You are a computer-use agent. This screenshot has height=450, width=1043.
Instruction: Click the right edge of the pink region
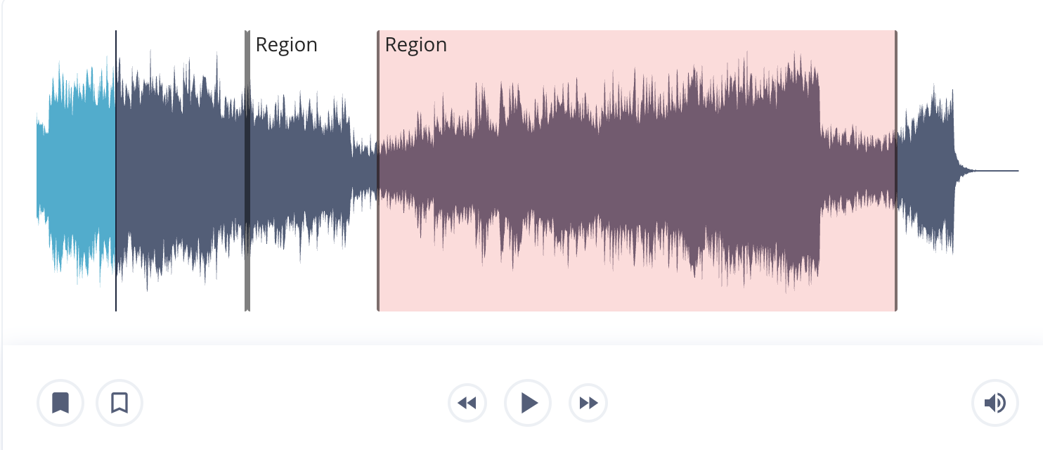pyautogui.click(x=895, y=171)
